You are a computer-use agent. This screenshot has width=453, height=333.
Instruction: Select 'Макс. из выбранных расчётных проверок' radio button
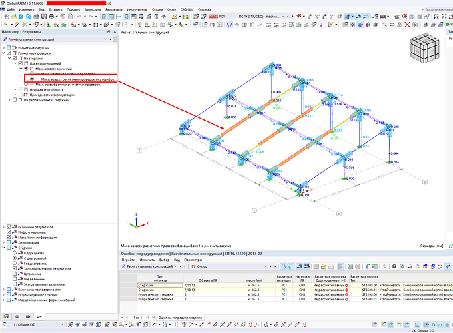(x=26, y=85)
